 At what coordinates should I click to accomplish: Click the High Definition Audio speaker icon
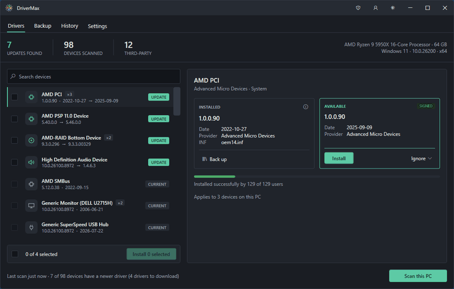coord(31,162)
